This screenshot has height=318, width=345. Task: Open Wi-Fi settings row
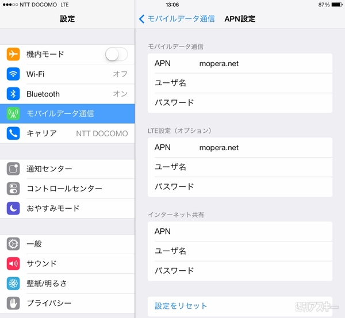tap(67, 74)
